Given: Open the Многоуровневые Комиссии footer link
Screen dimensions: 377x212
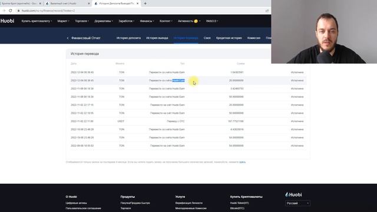Looking at the screenshot, I should pyautogui.click(x=191, y=208).
